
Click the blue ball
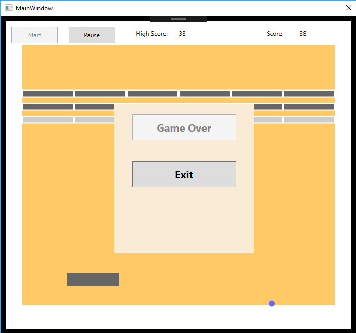tap(272, 303)
